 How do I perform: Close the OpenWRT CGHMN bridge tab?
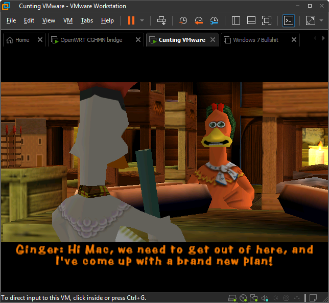[x=138, y=40]
